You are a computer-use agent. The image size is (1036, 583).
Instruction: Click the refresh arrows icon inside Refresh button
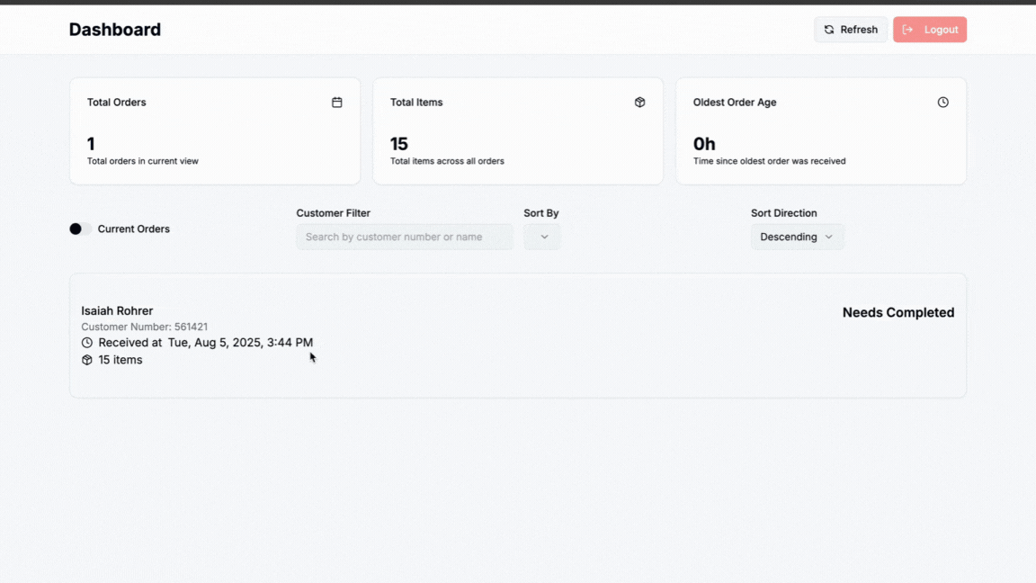click(x=828, y=29)
